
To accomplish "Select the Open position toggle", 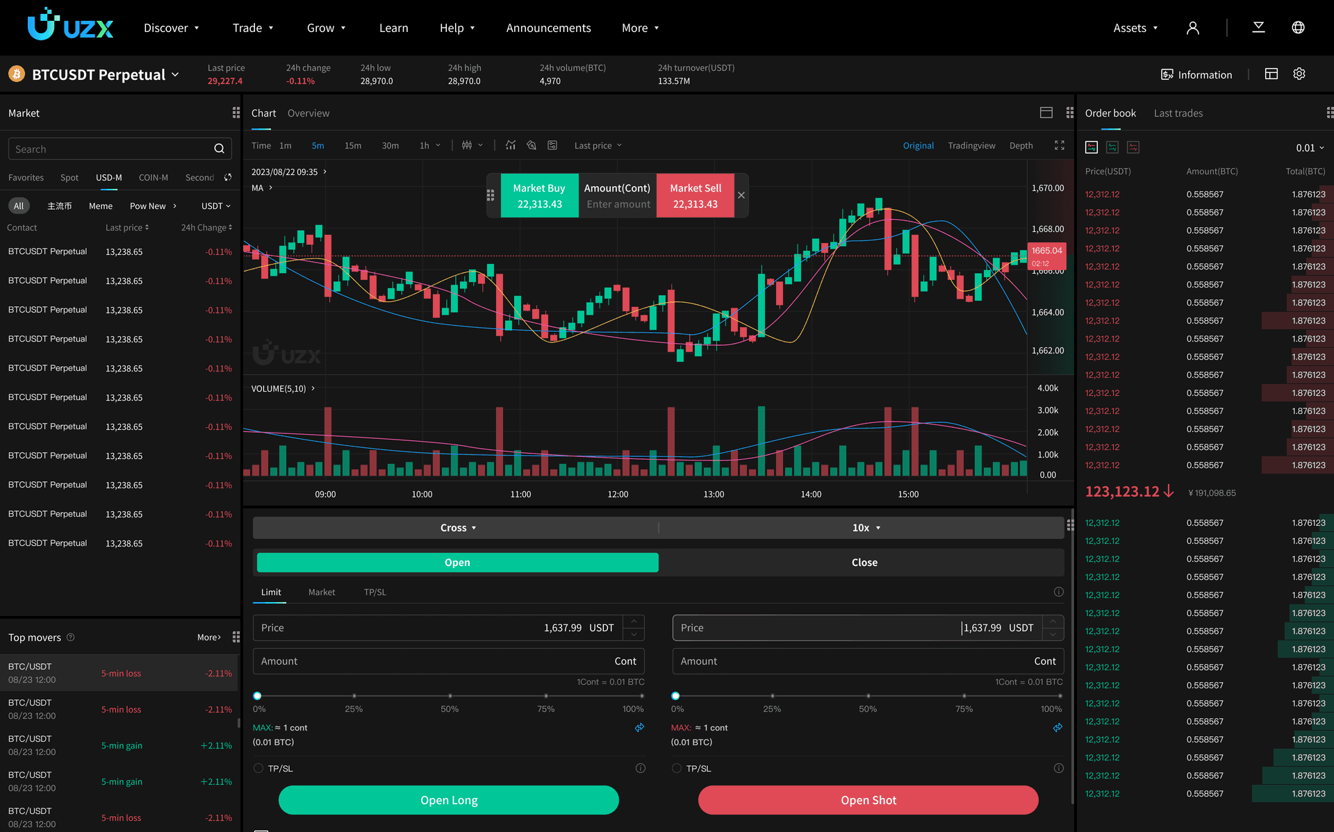I will tap(457, 563).
